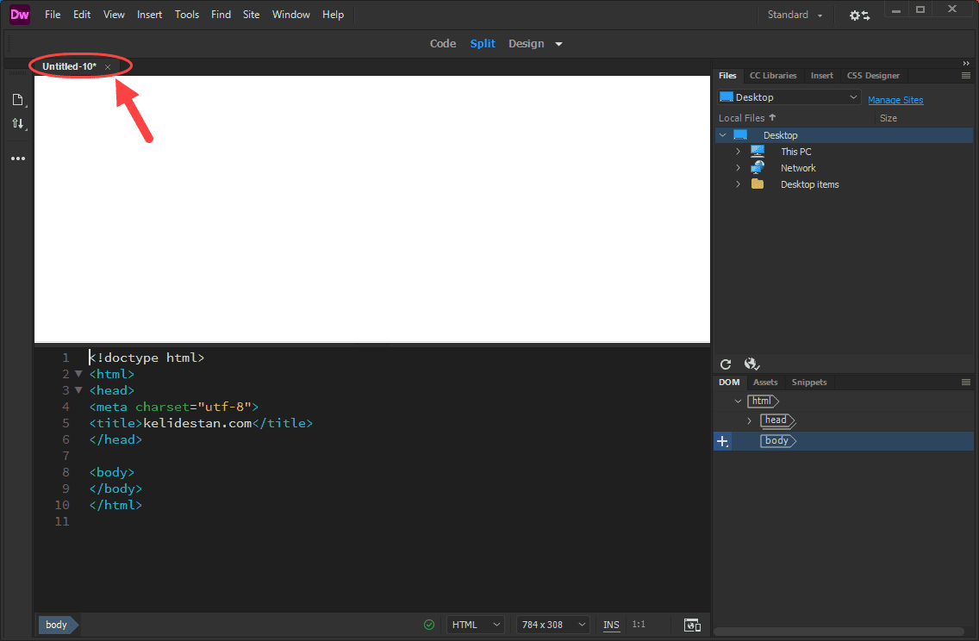Image resolution: width=979 pixels, height=641 pixels.
Task: Open the Standard workspace dropdown
Action: [x=795, y=15]
